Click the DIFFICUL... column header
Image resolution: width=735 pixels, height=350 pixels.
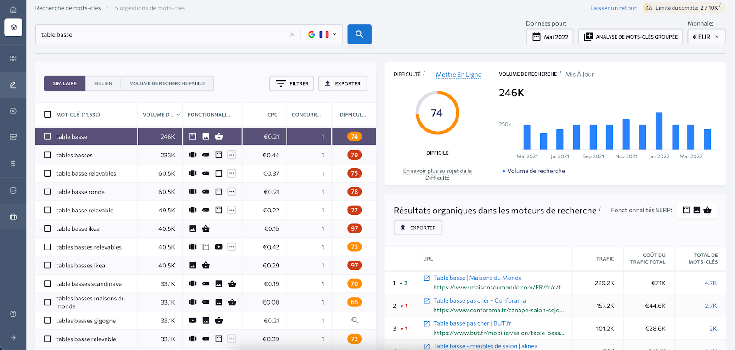point(353,115)
